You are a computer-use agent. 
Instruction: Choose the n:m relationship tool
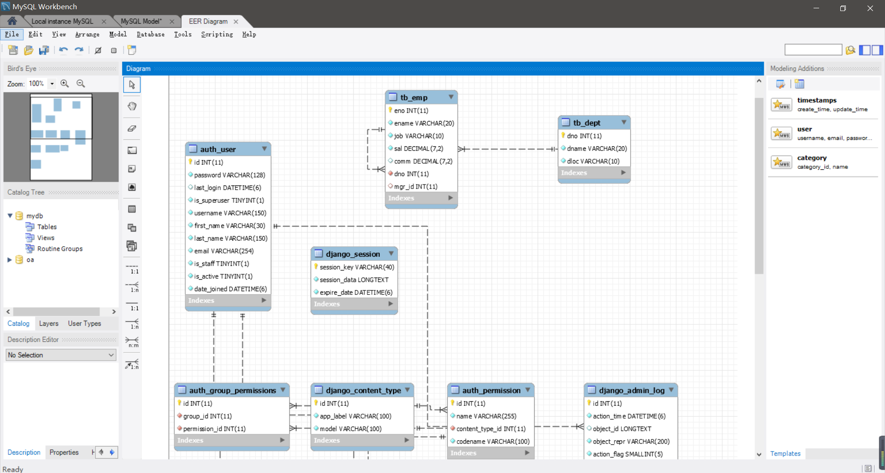pyautogui.click(x=132, y=342)
